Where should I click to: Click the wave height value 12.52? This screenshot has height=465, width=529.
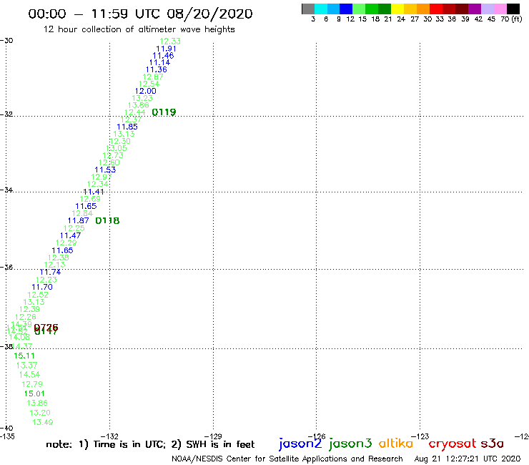(x=38, y=295)
